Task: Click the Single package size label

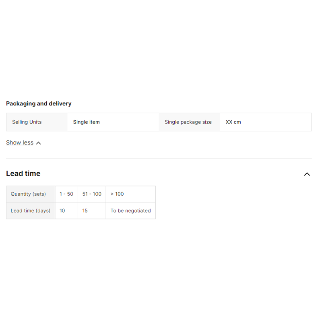Action: (x=188, y=122)
